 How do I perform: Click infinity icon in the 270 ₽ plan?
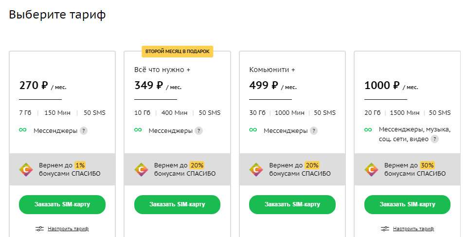(22, 130)
